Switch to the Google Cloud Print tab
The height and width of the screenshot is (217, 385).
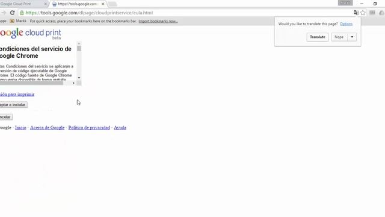pos(22,4)
